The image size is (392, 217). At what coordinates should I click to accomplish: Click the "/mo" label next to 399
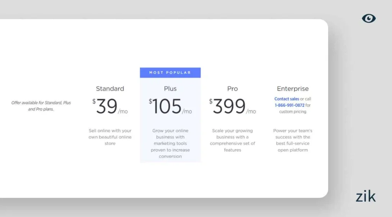tap(251, 112)
